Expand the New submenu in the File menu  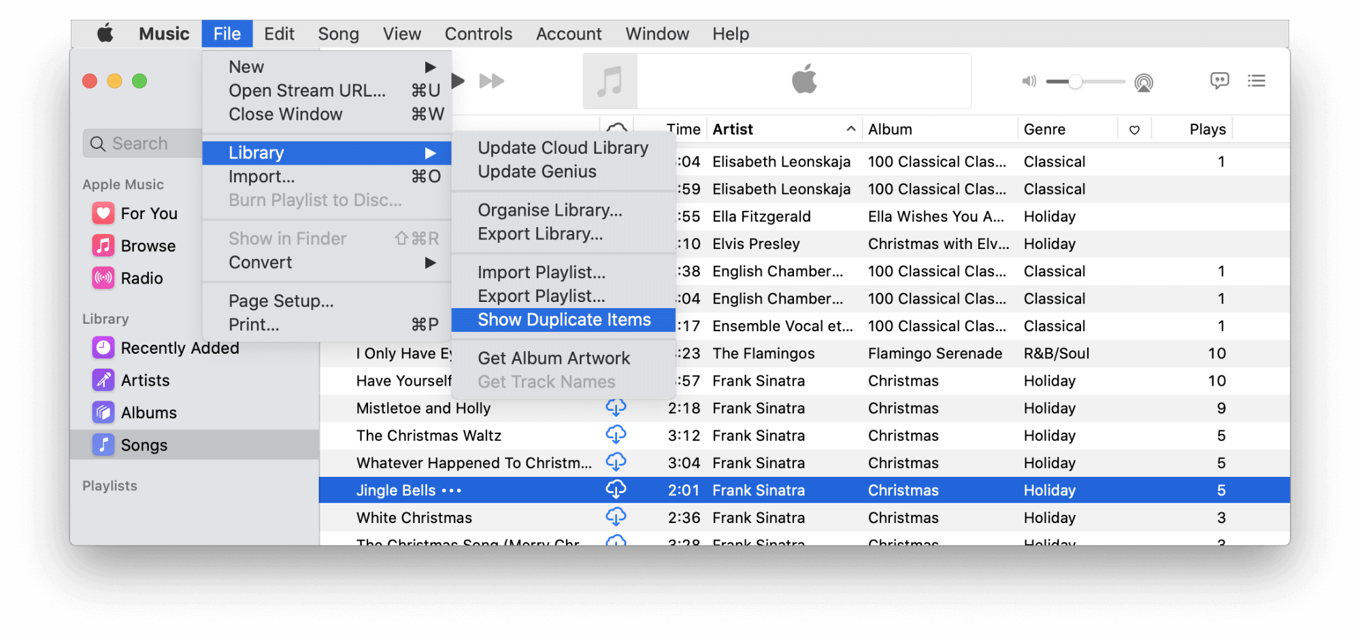[246, 66]
